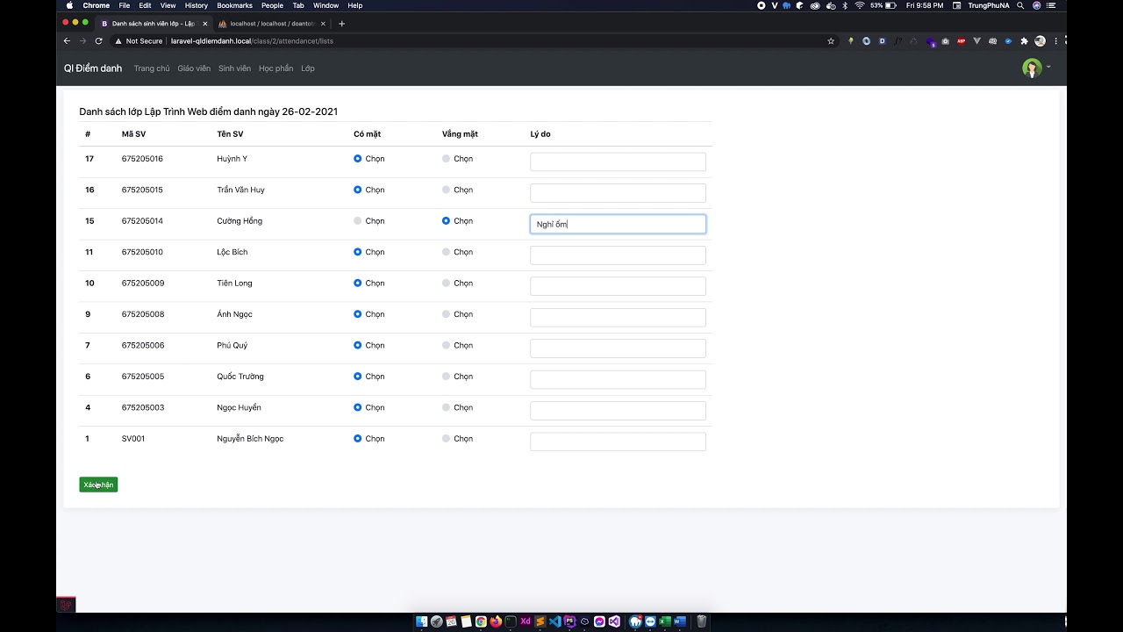The height and width of the screenshot is (632, 1123).
Task: Open the Apple menu
Action: point(69,5)
